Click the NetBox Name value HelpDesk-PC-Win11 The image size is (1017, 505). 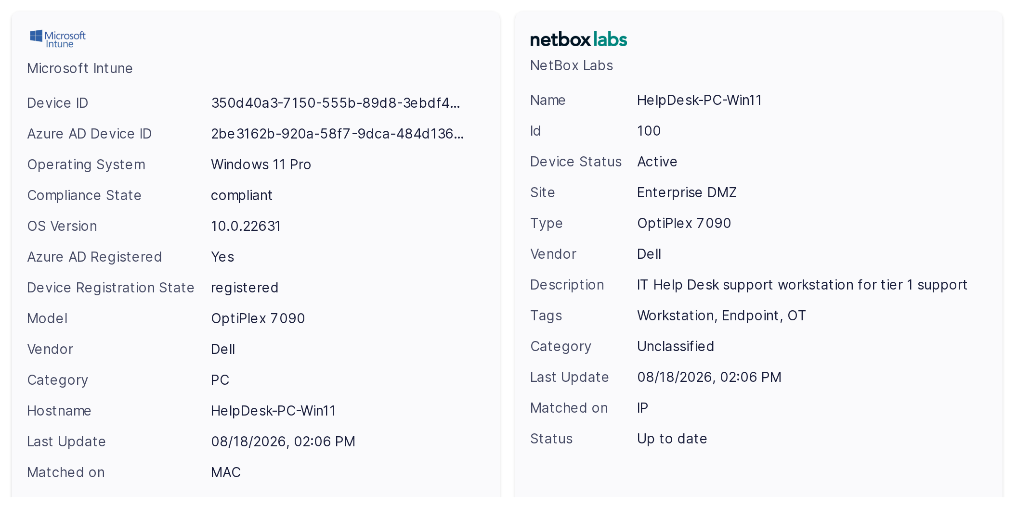(700, 100)
